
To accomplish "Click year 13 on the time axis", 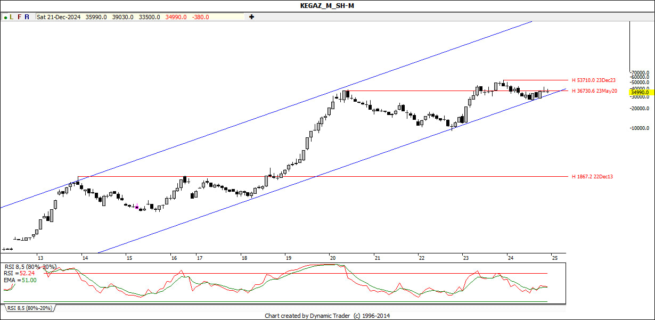I will [39, 258].
